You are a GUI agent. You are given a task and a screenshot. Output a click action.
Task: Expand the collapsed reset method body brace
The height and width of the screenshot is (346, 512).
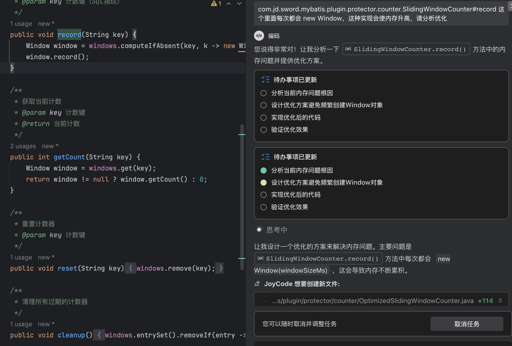(x=131, y=268)
